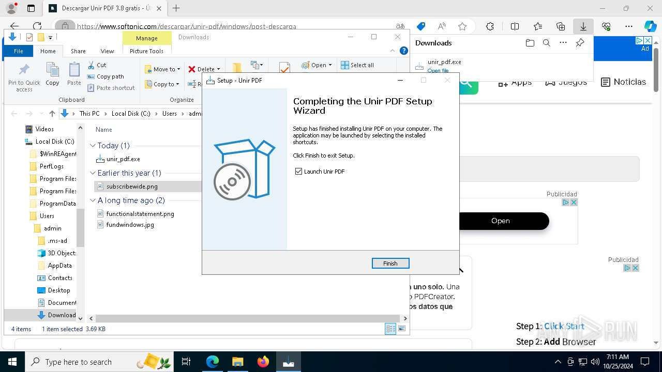Open Edge Extensions icon
Screen dimensions: 662x372
[x=490, y=26]
